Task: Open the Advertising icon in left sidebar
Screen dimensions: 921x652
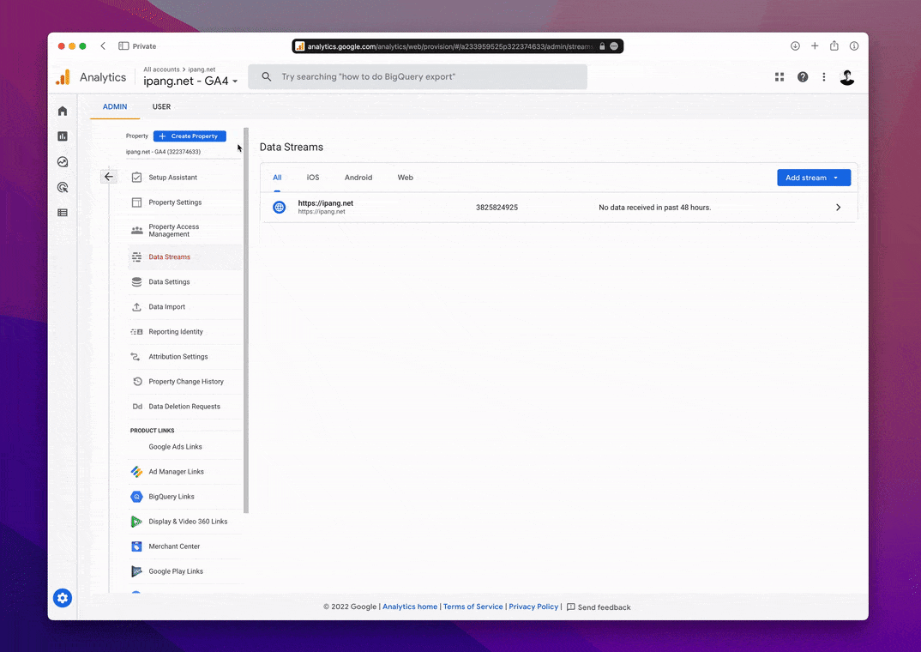Action: pos(63,187)
